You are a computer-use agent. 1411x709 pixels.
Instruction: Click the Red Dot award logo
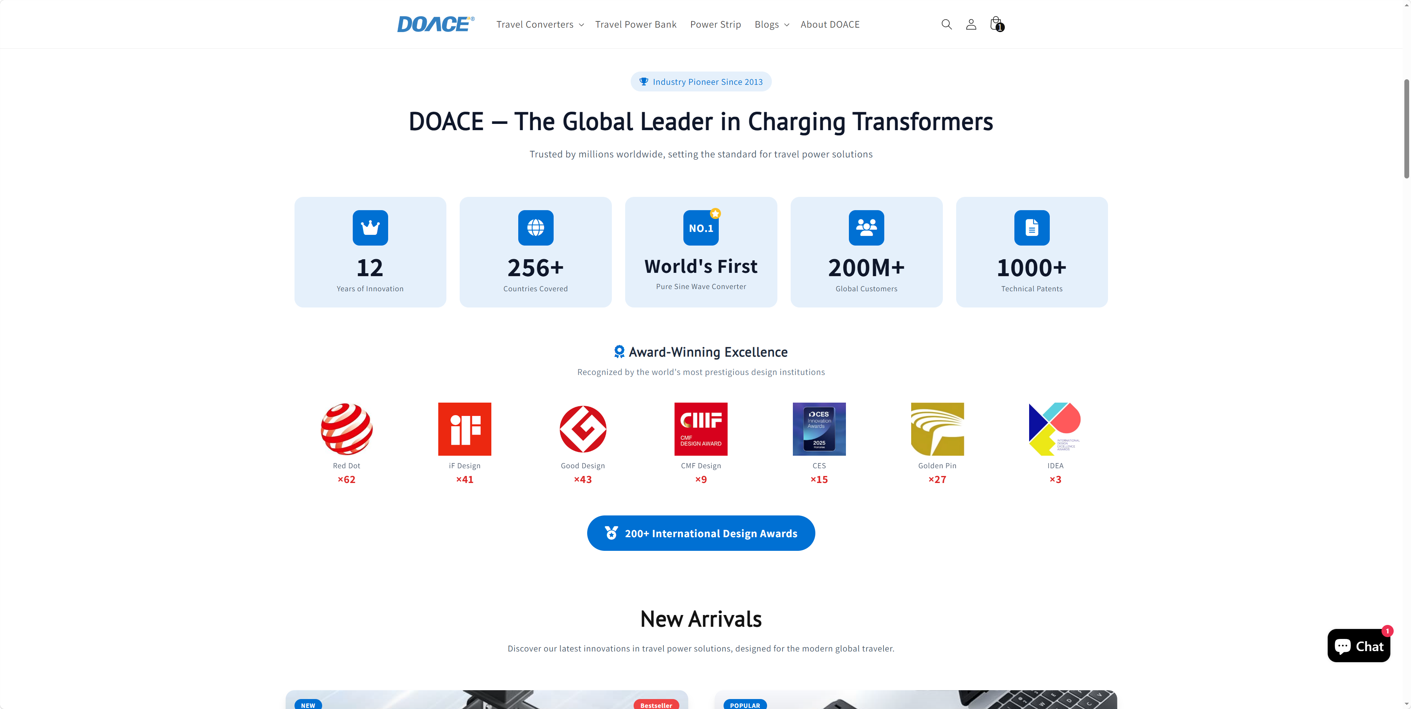346,428
